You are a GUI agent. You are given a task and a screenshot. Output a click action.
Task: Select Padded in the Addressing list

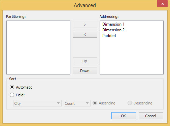pos(109,36)
